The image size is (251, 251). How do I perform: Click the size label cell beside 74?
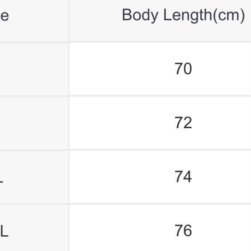34,177
